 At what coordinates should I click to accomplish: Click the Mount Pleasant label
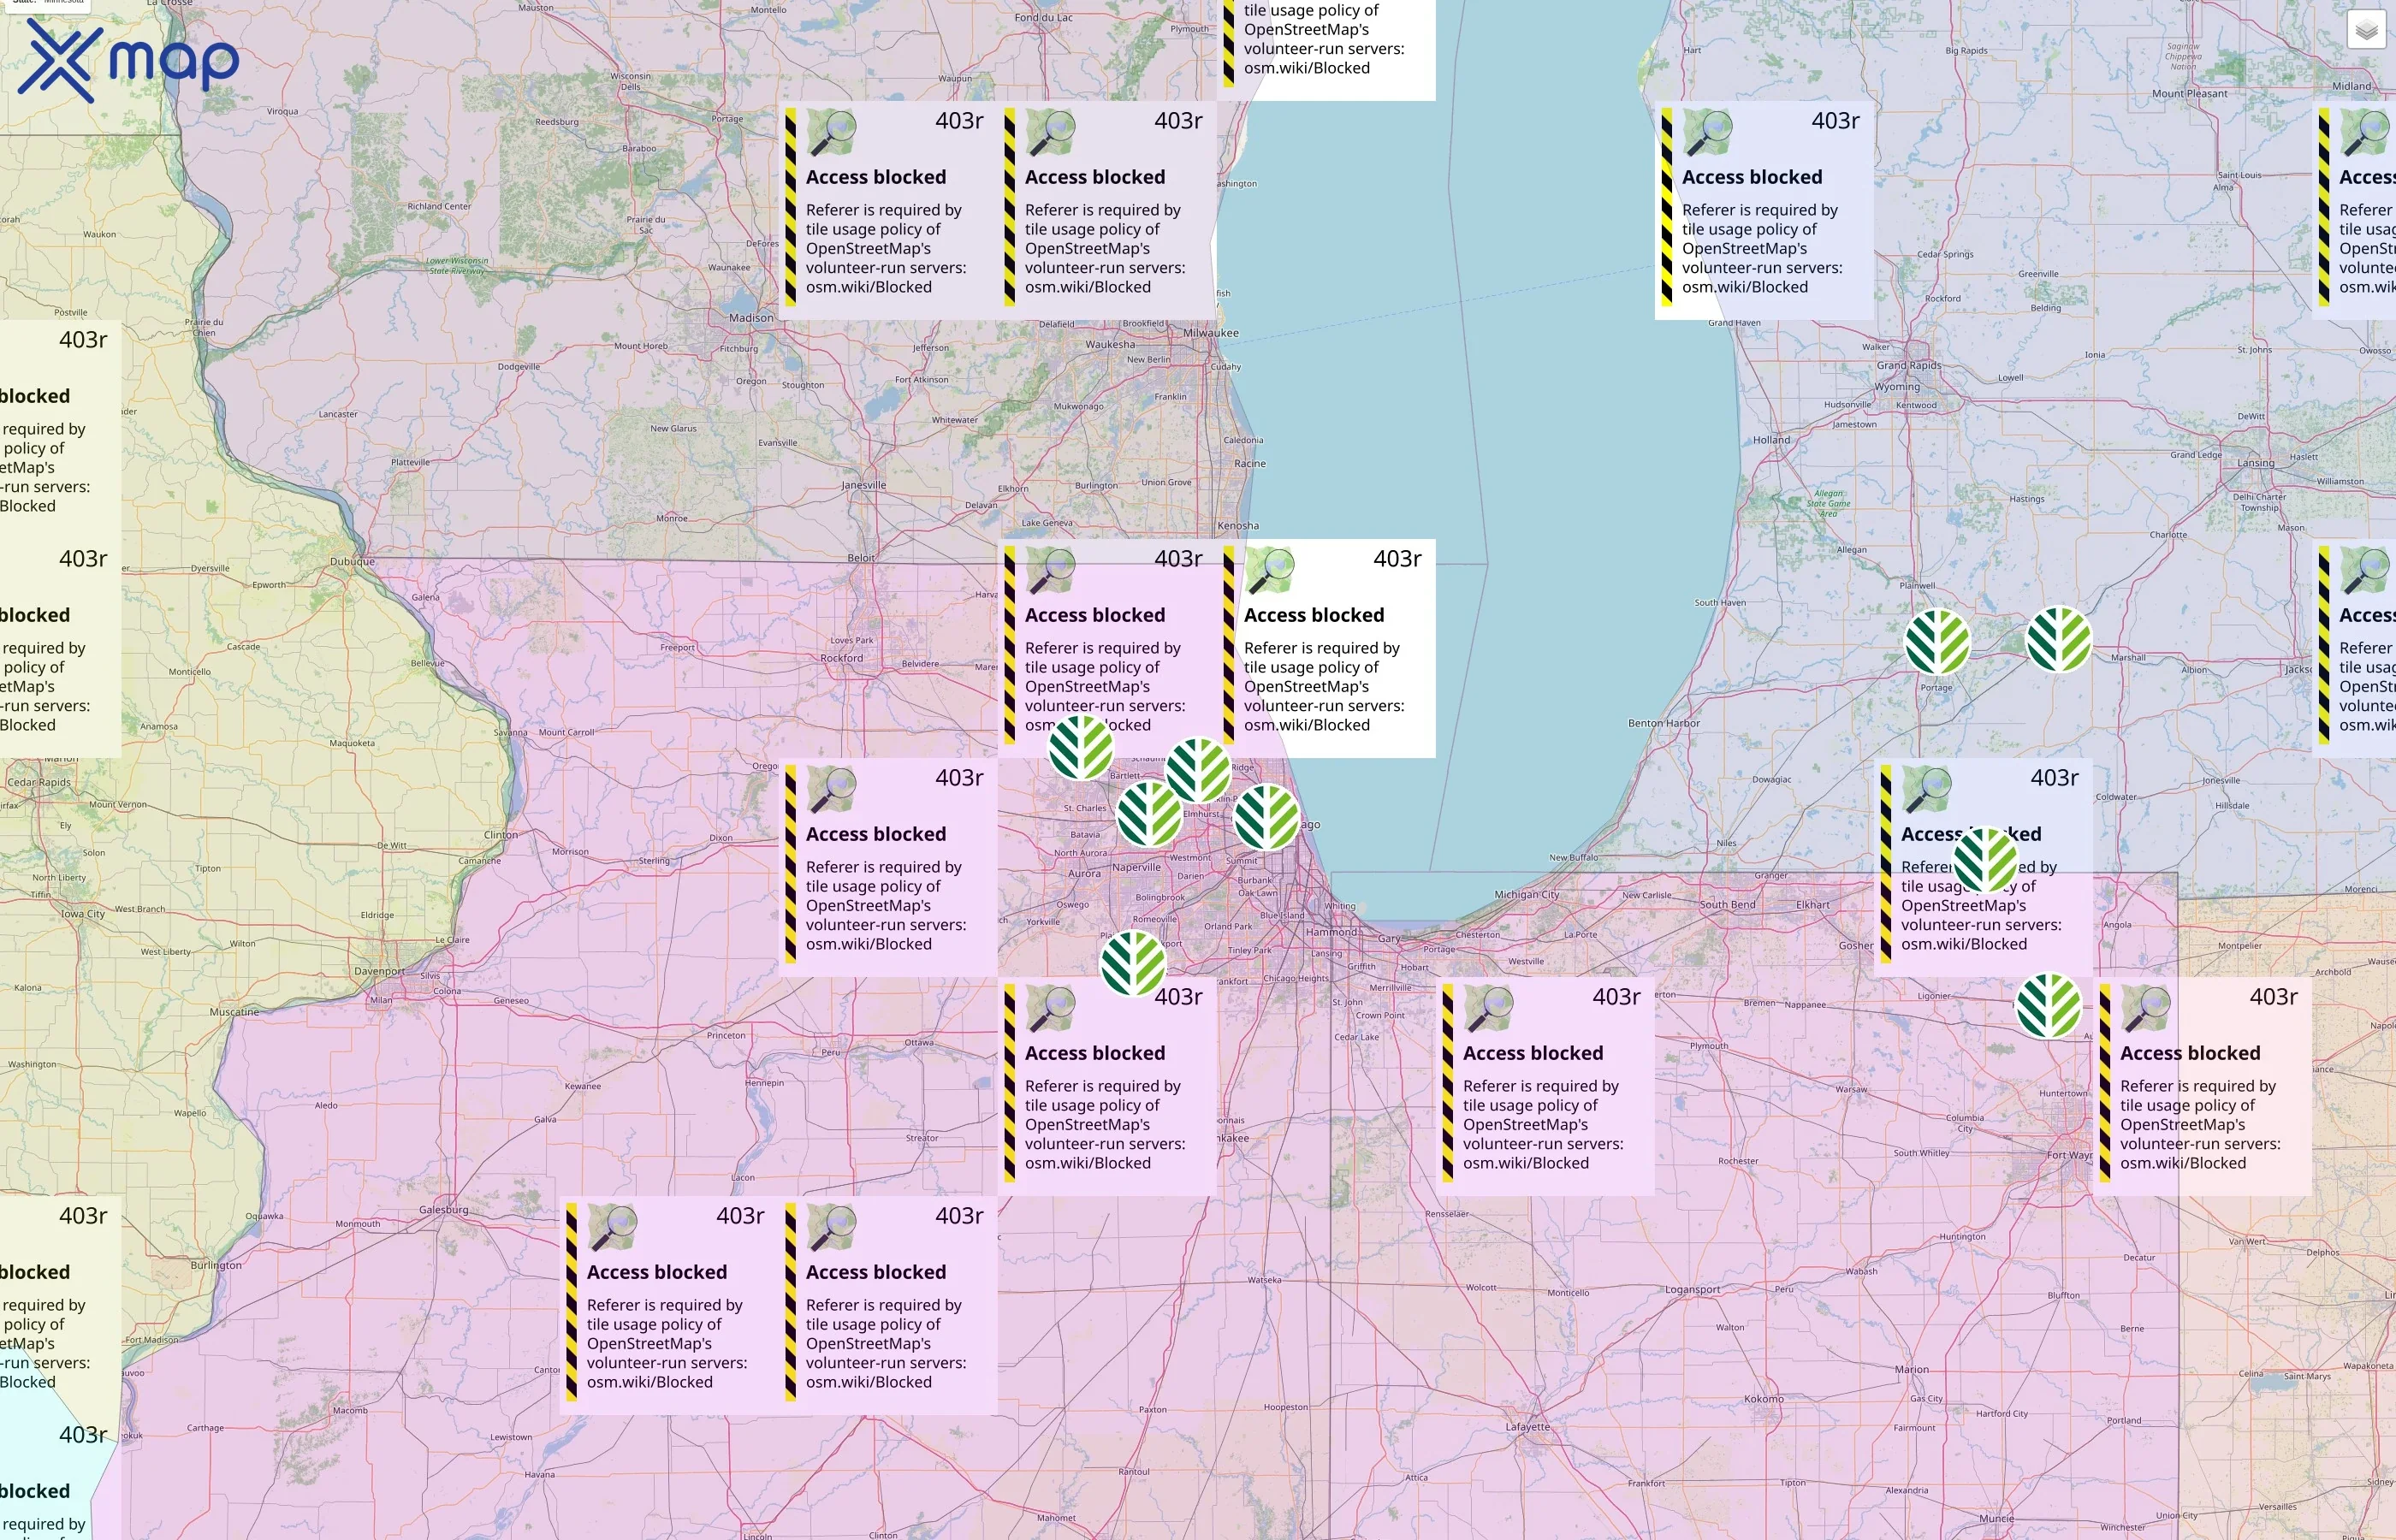point(2189,94)
